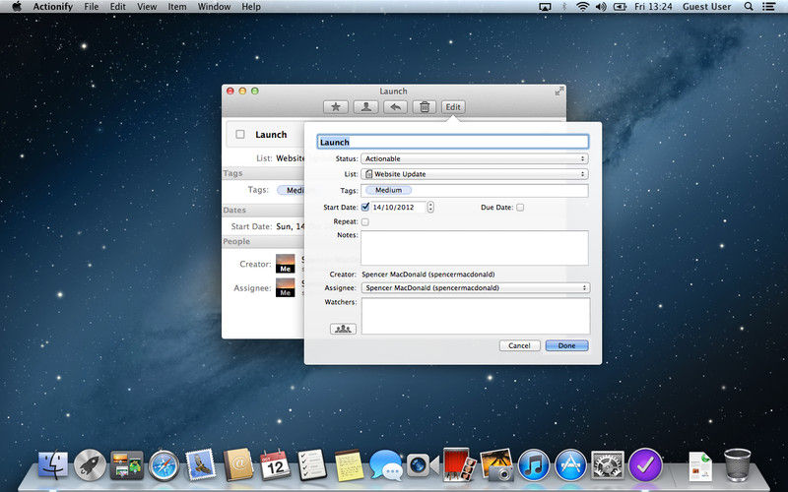Open the Window menu
Image resolution: width=788 pixels, height=492 pixels.
point(214,7)
